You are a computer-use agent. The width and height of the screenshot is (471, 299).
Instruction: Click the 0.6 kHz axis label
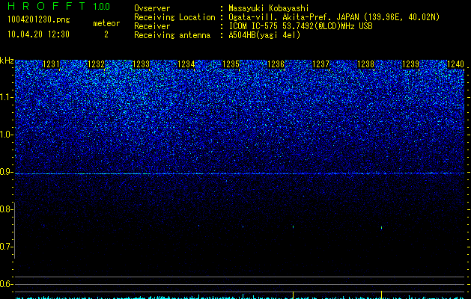tap(6, 284)
